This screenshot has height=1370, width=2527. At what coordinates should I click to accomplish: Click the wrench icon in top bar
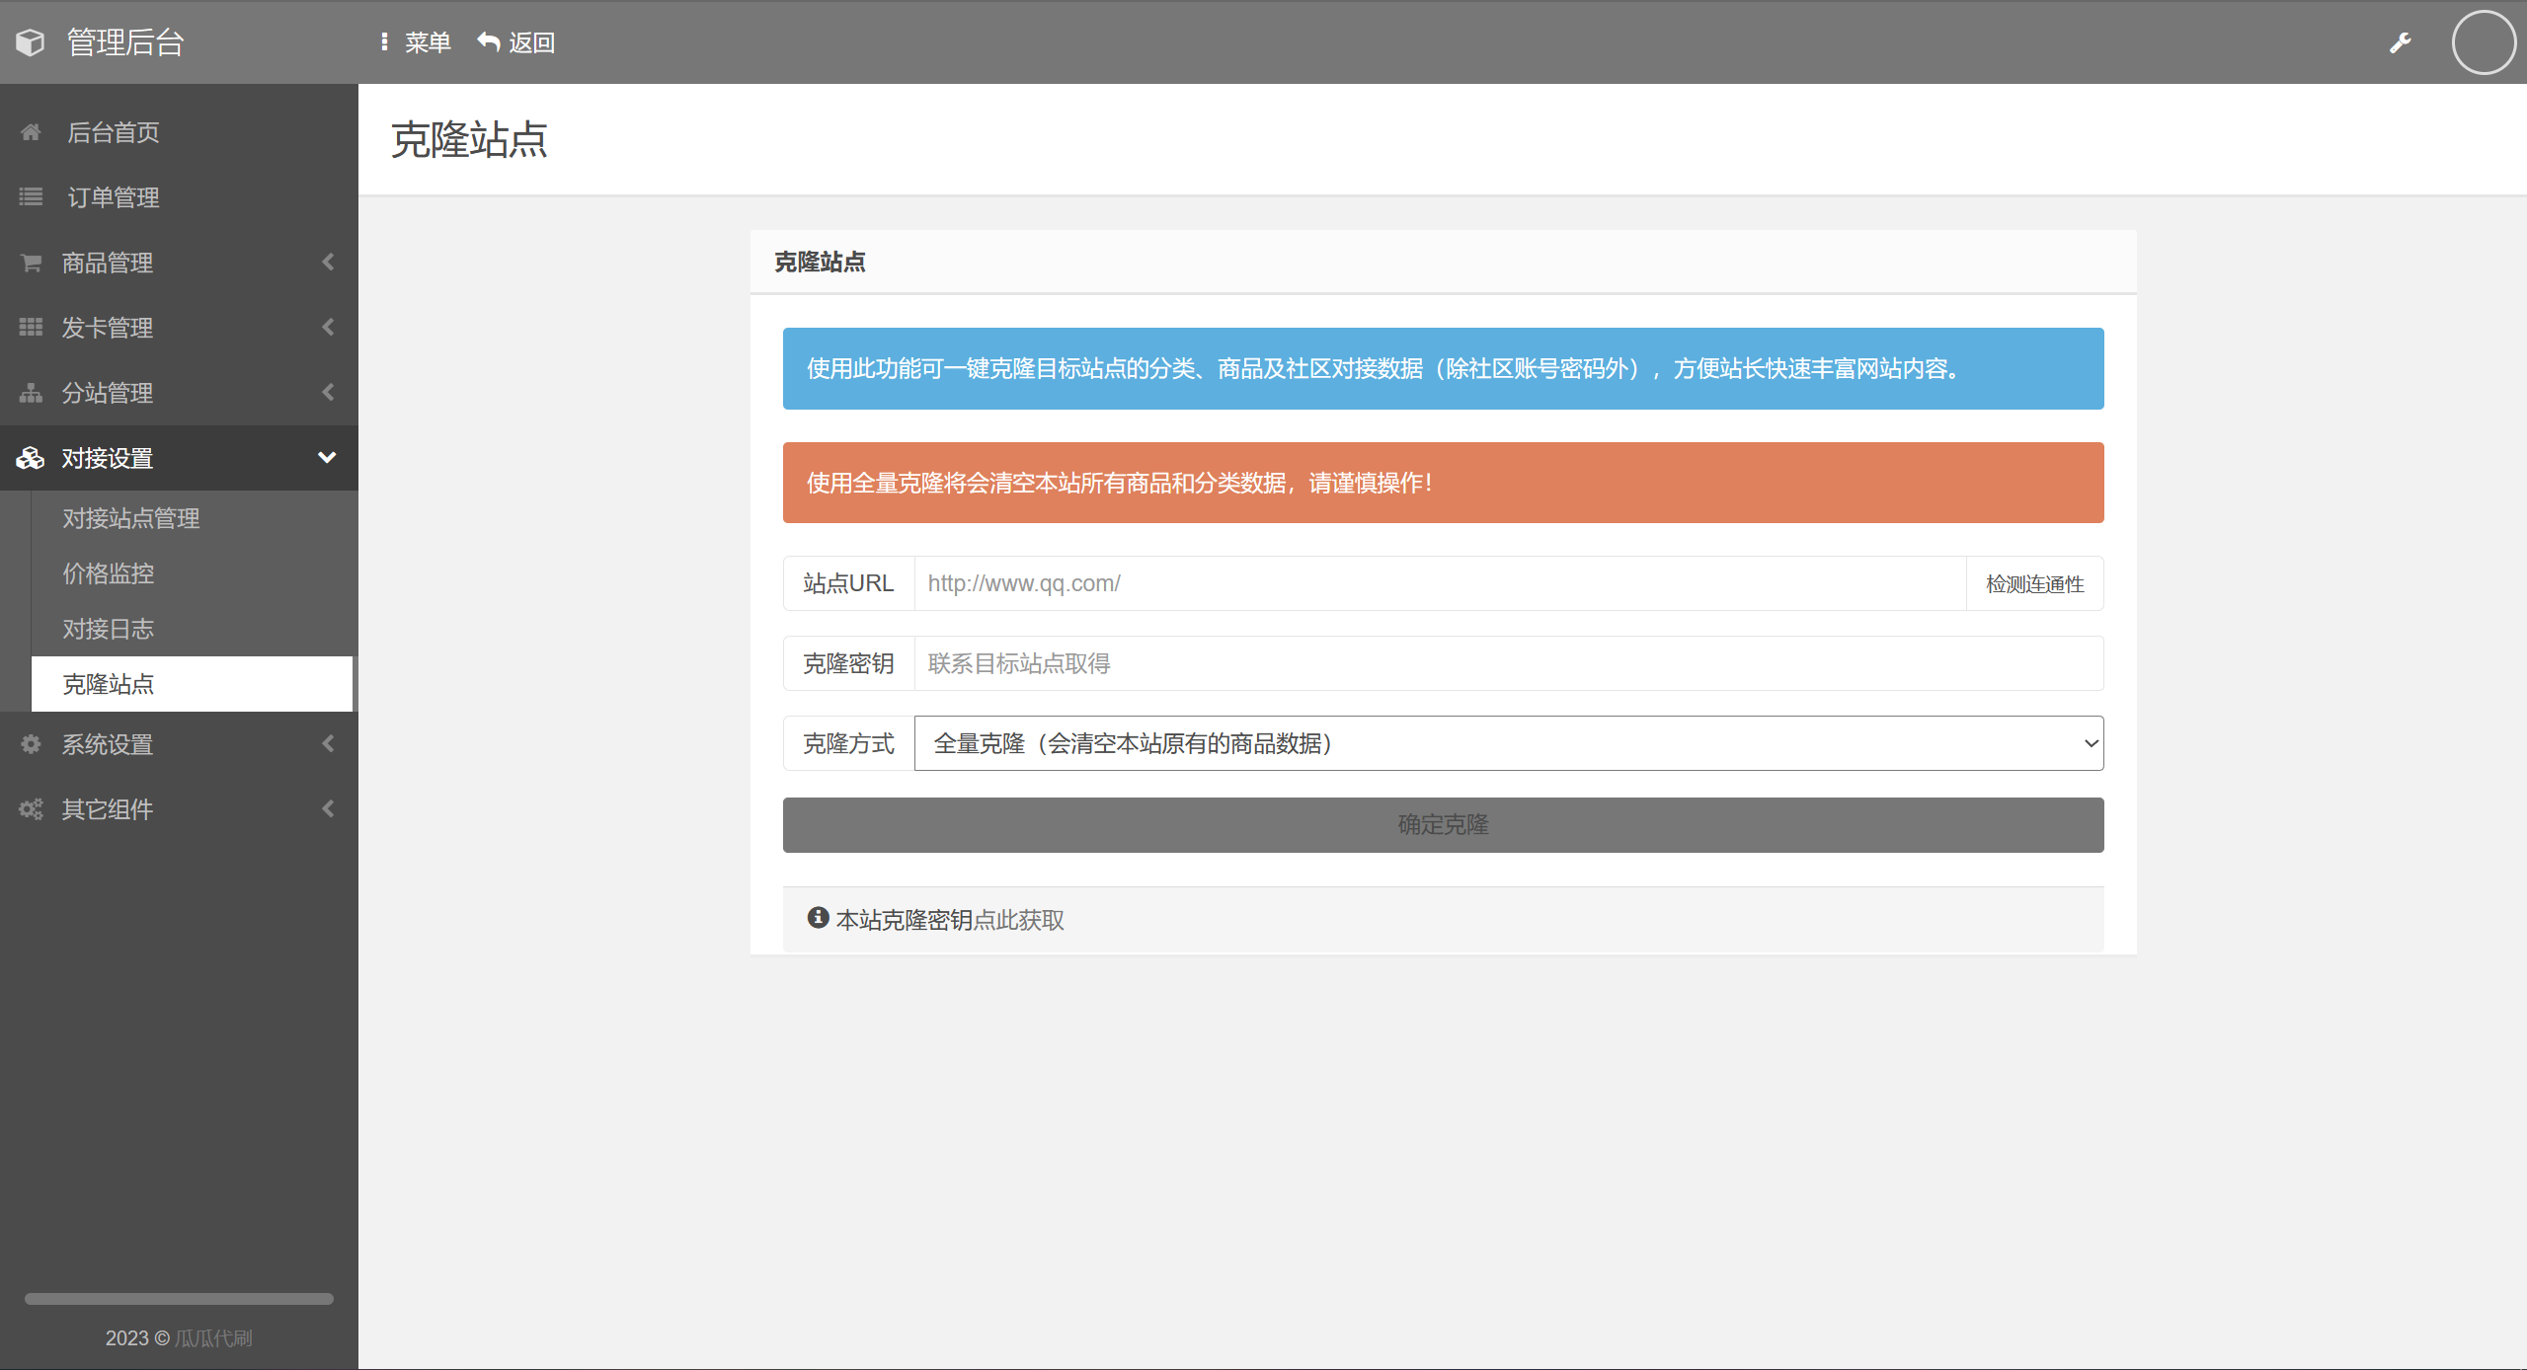coord(2401,42)
